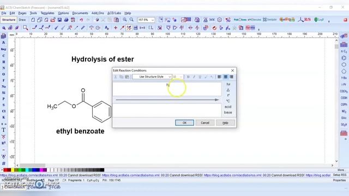Viewport: 349px width, 196px height.
Task: Pick the black color swatch
Action: point(102,170)
